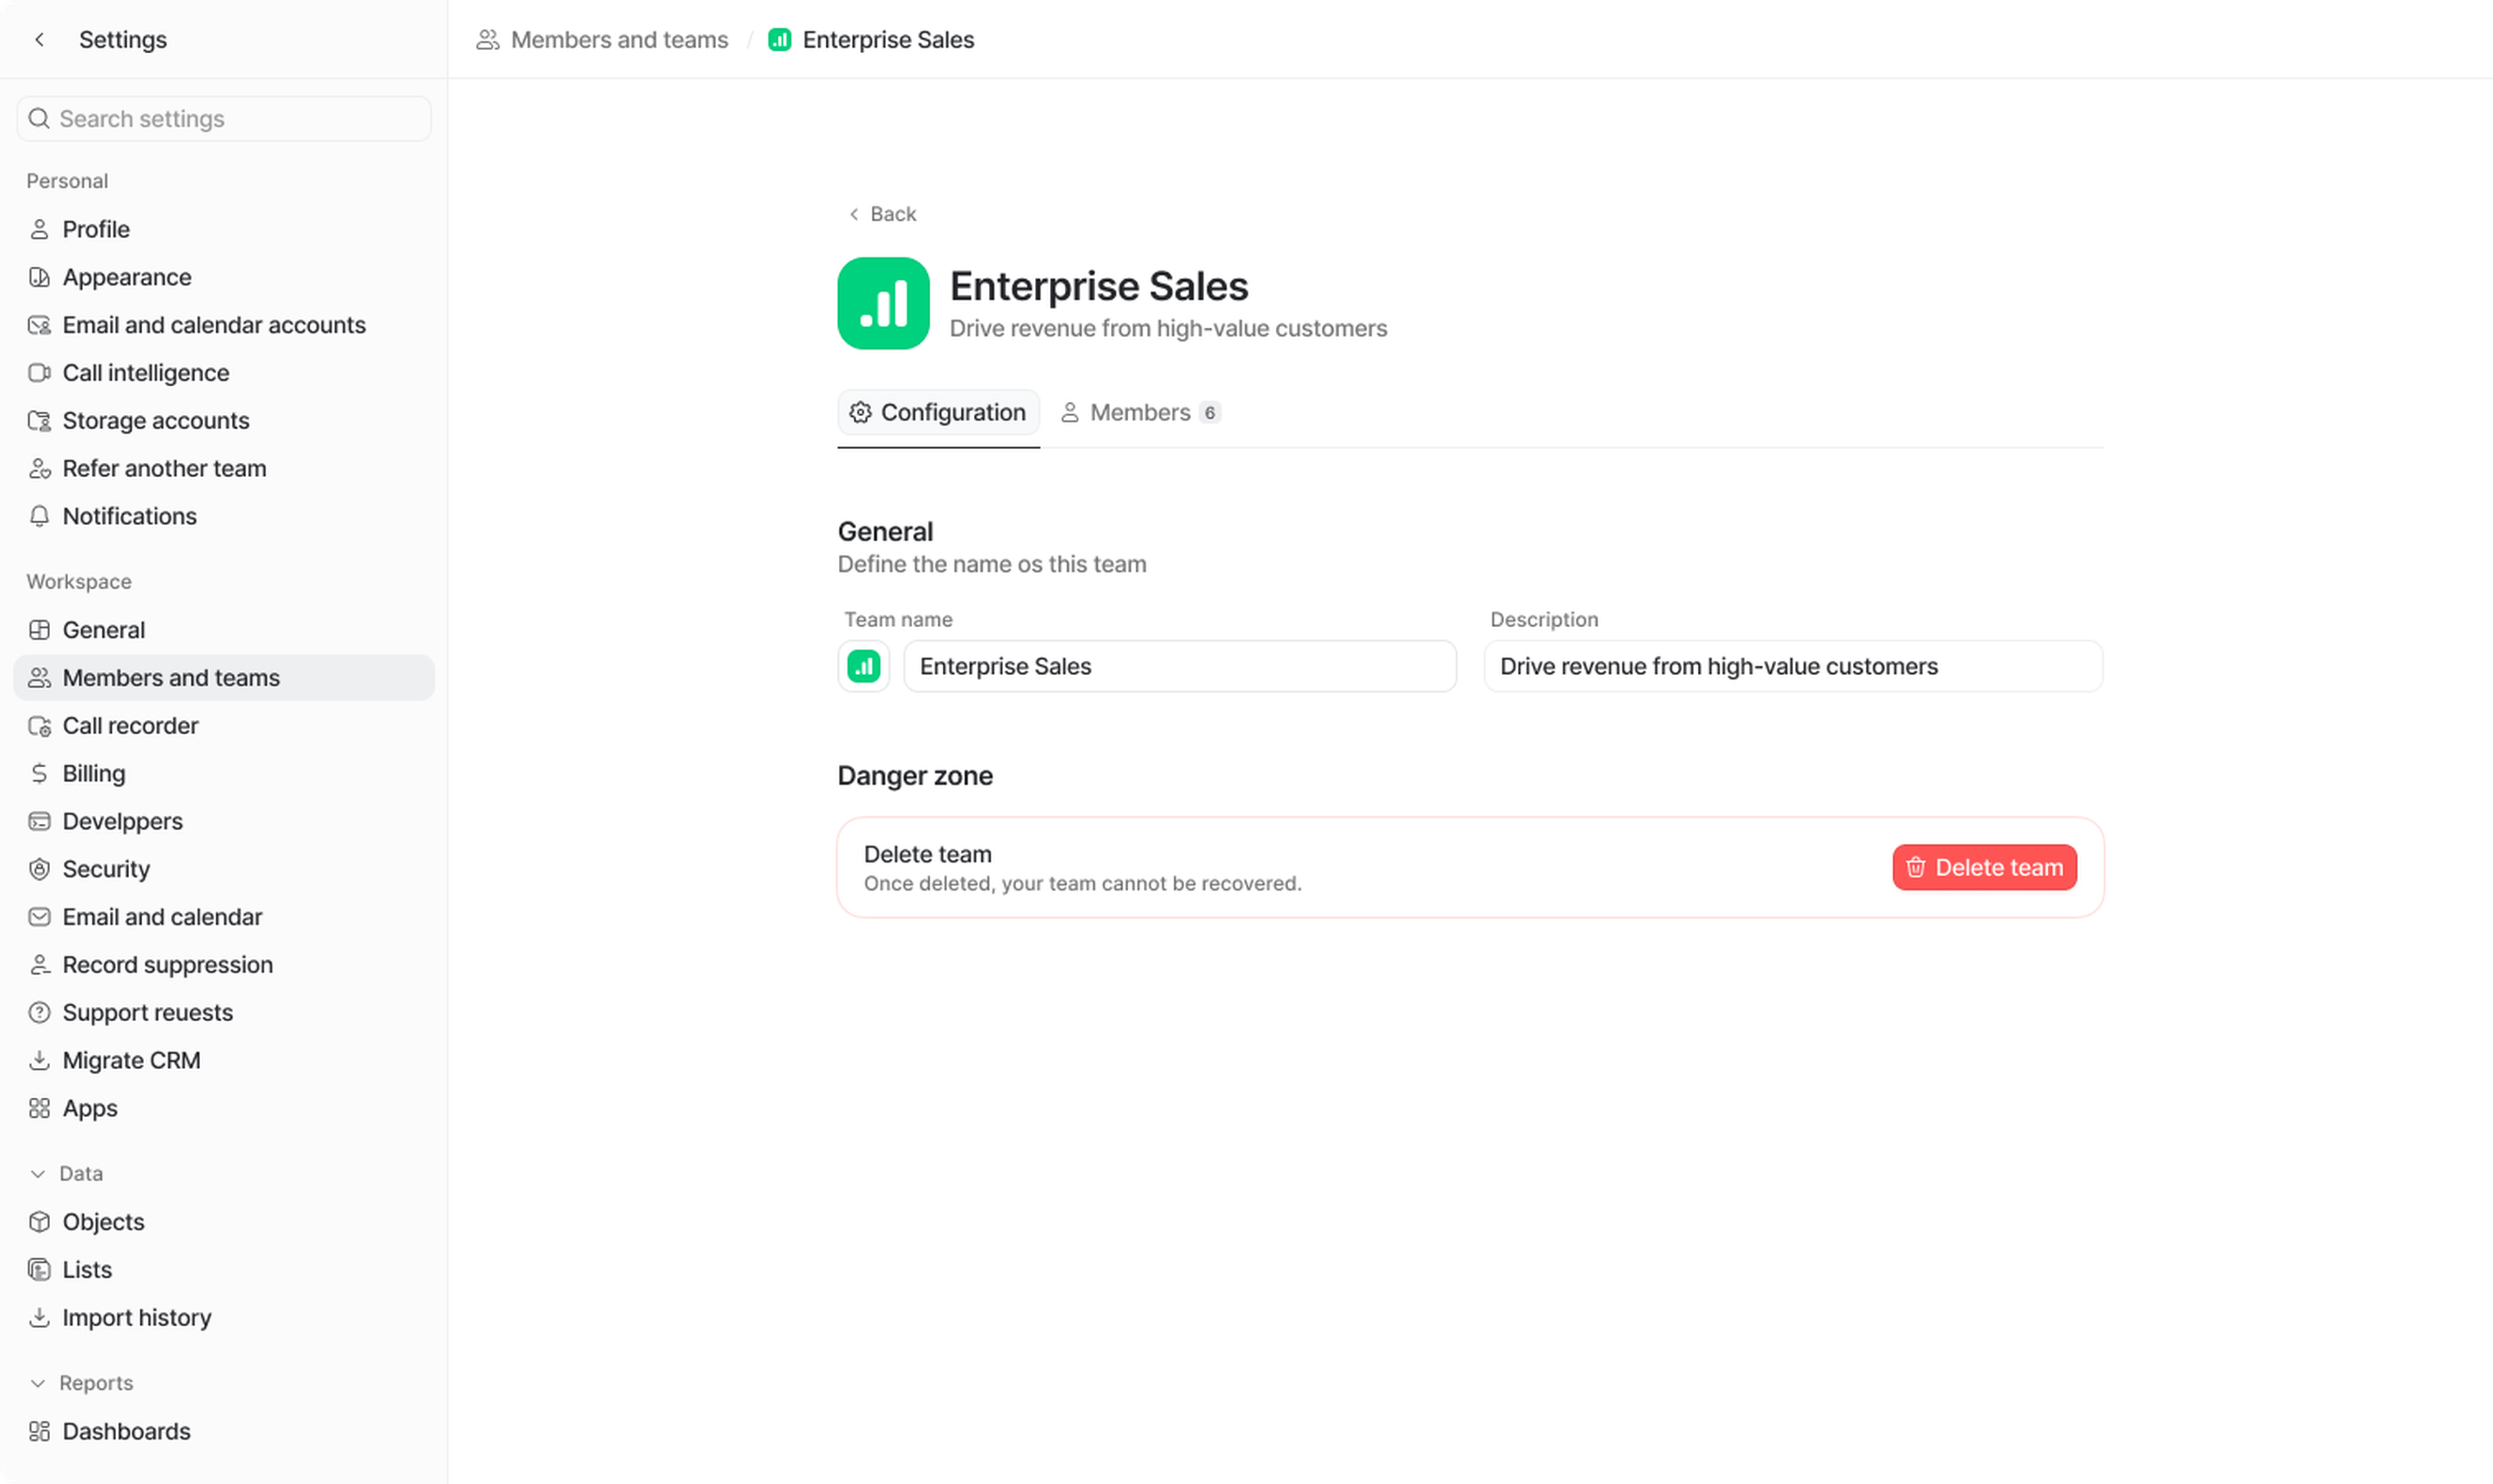The width and height of the screenshot is (2493, 1484).
Task: Click the Notifications bell icon
Action: click(x=39, y=516)
